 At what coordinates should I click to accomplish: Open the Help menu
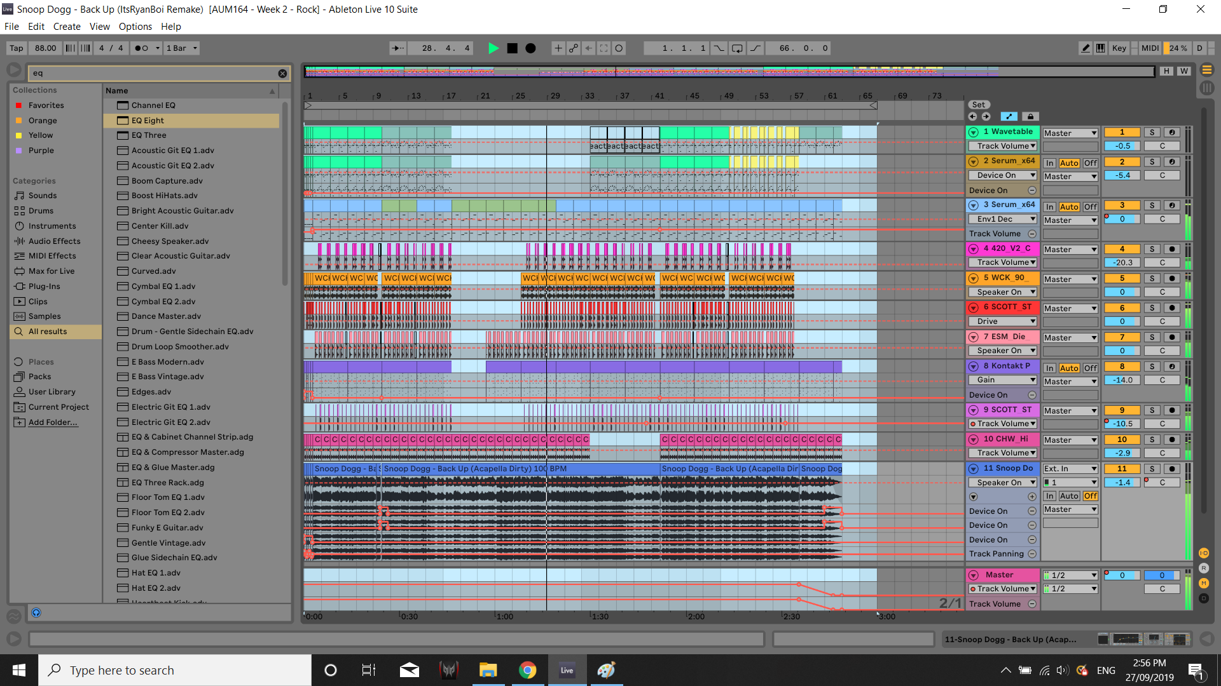171,27
